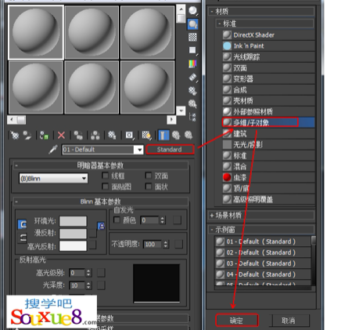Collapse the Blinn 基本参数 rollout
Image resolution: width=345 pixels, height=330 pixels.
(101, 201)
